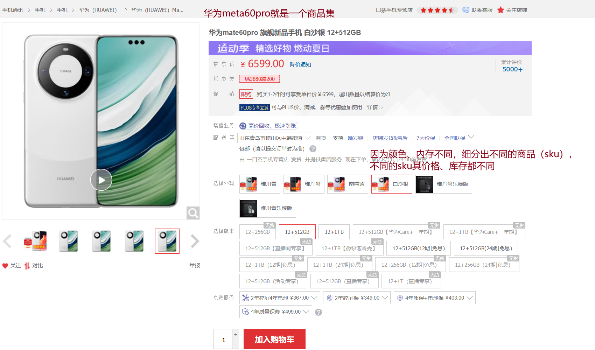The width and height of the screenshot is (595, 350).
Task: Click the 限购 promotion tag
Action: point(246,94)
